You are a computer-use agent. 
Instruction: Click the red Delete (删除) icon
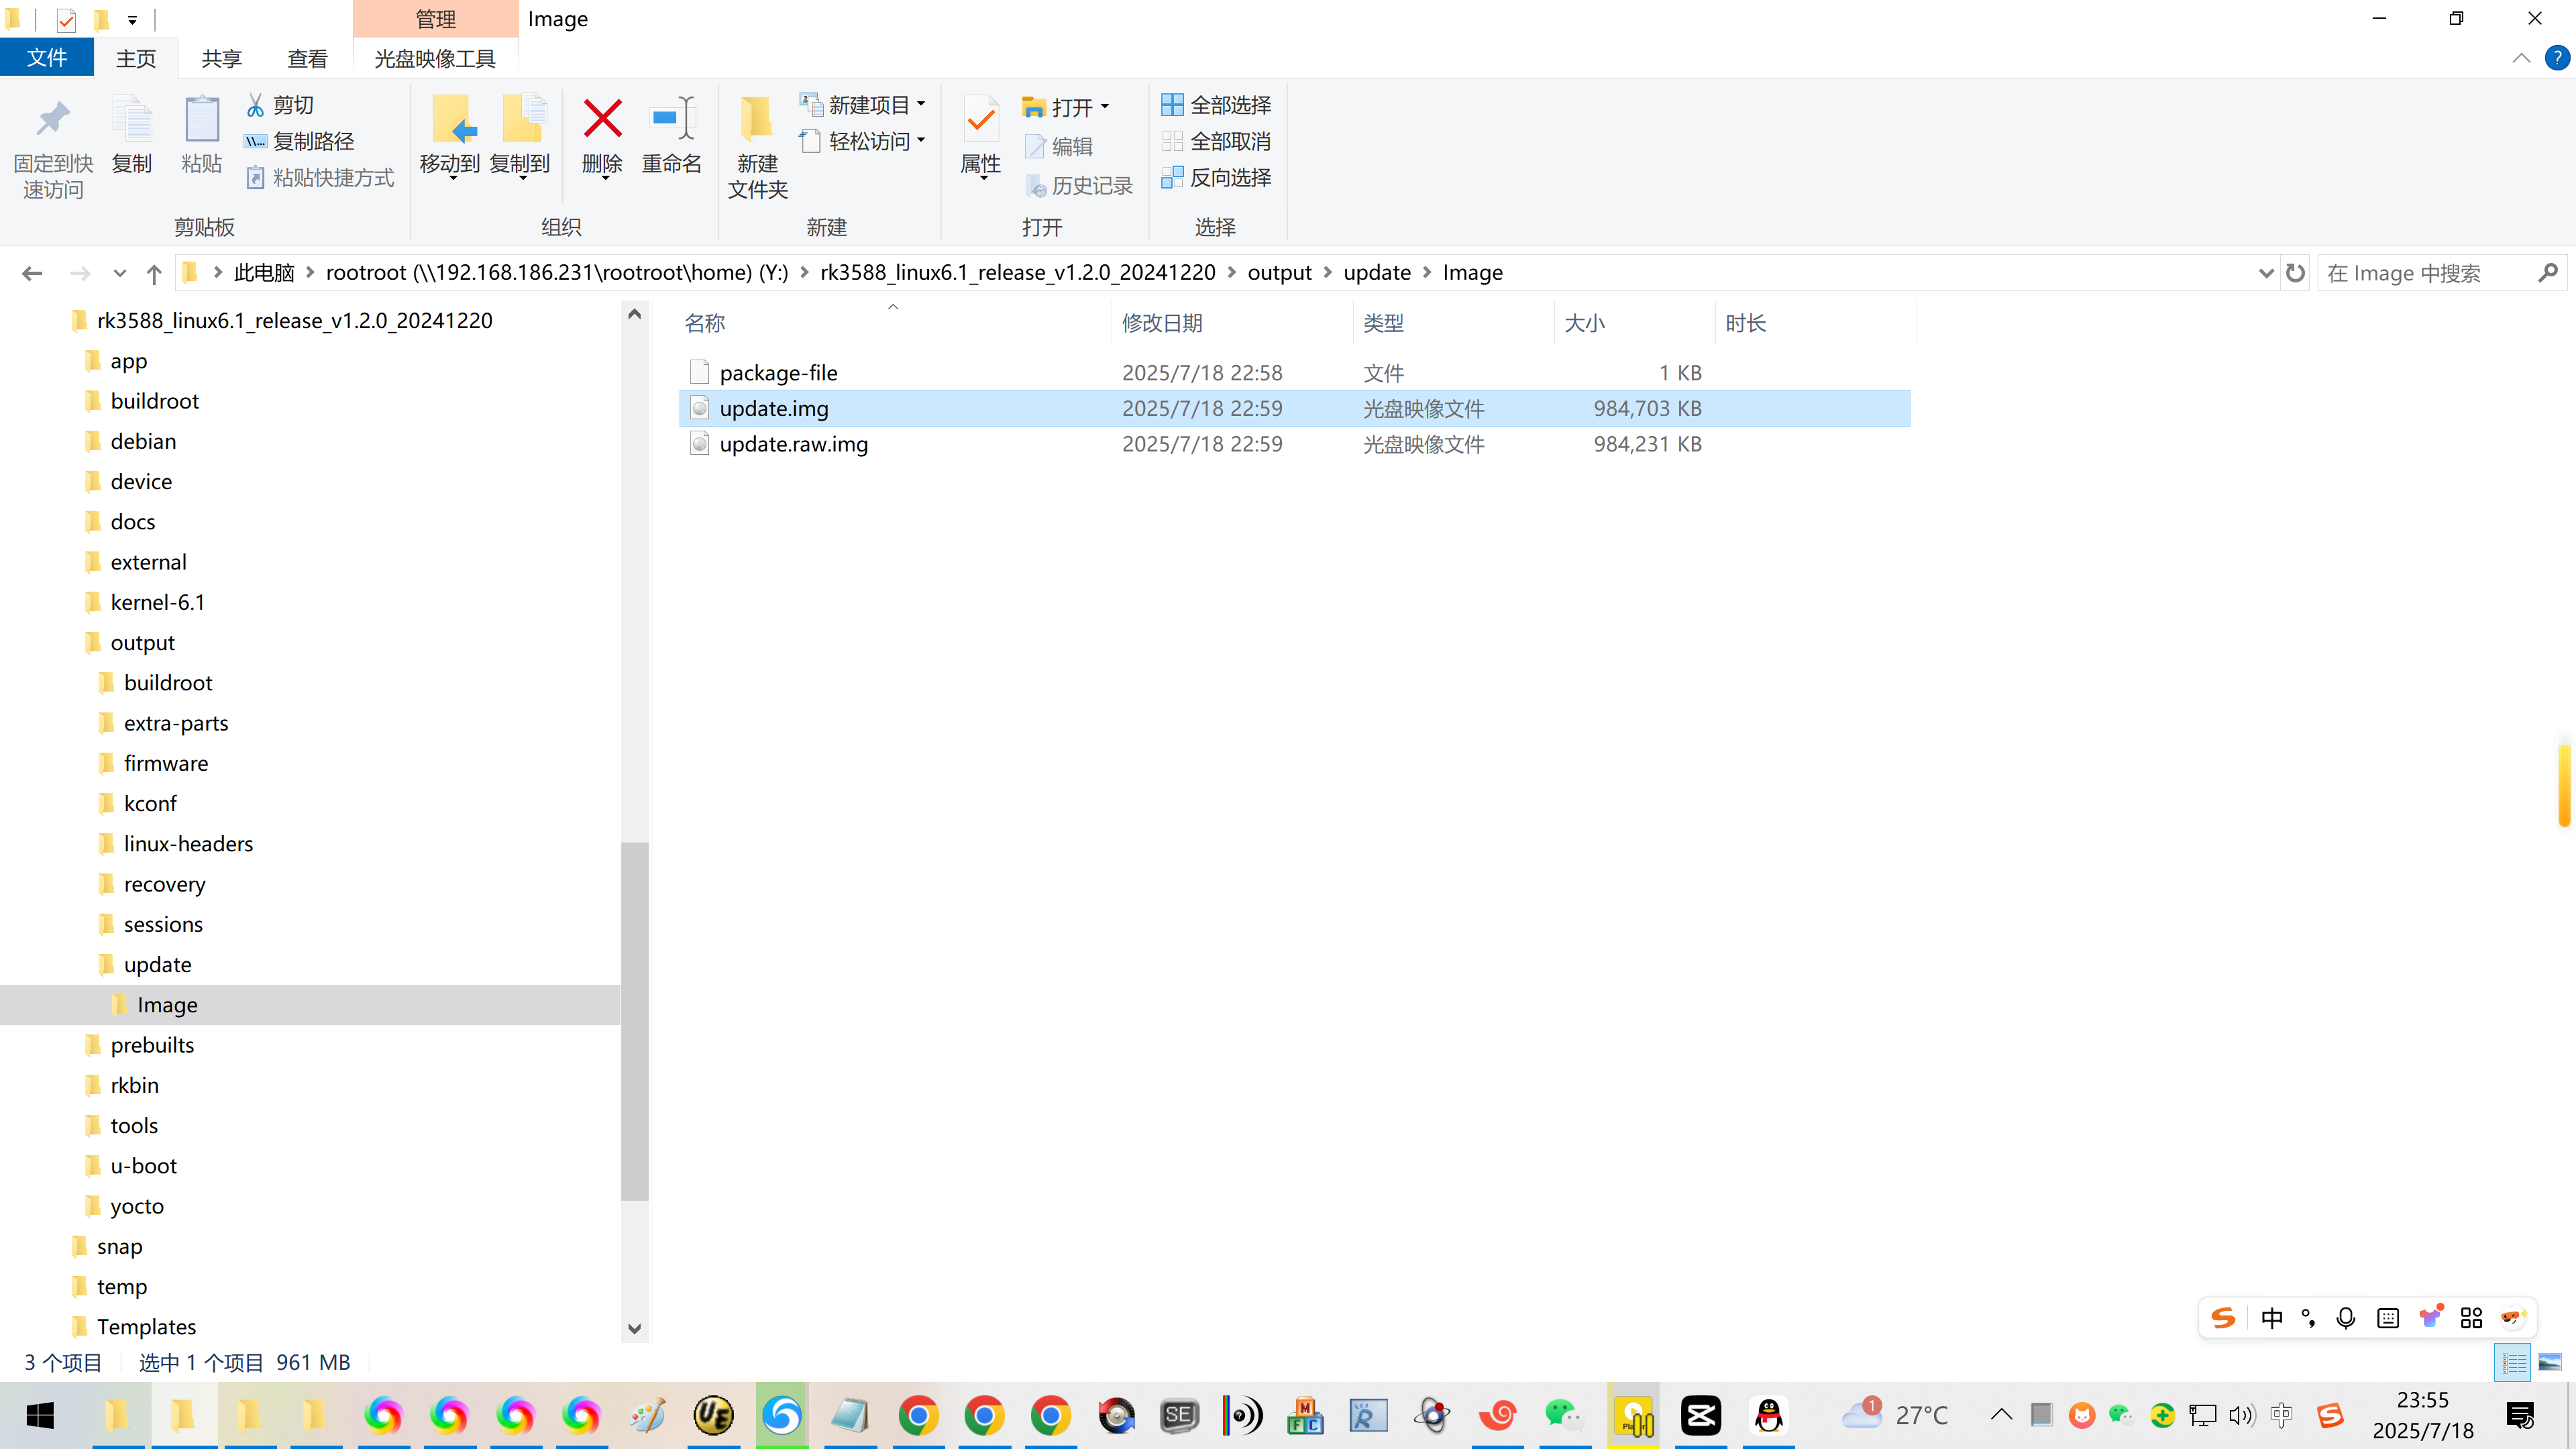(602, 120)
